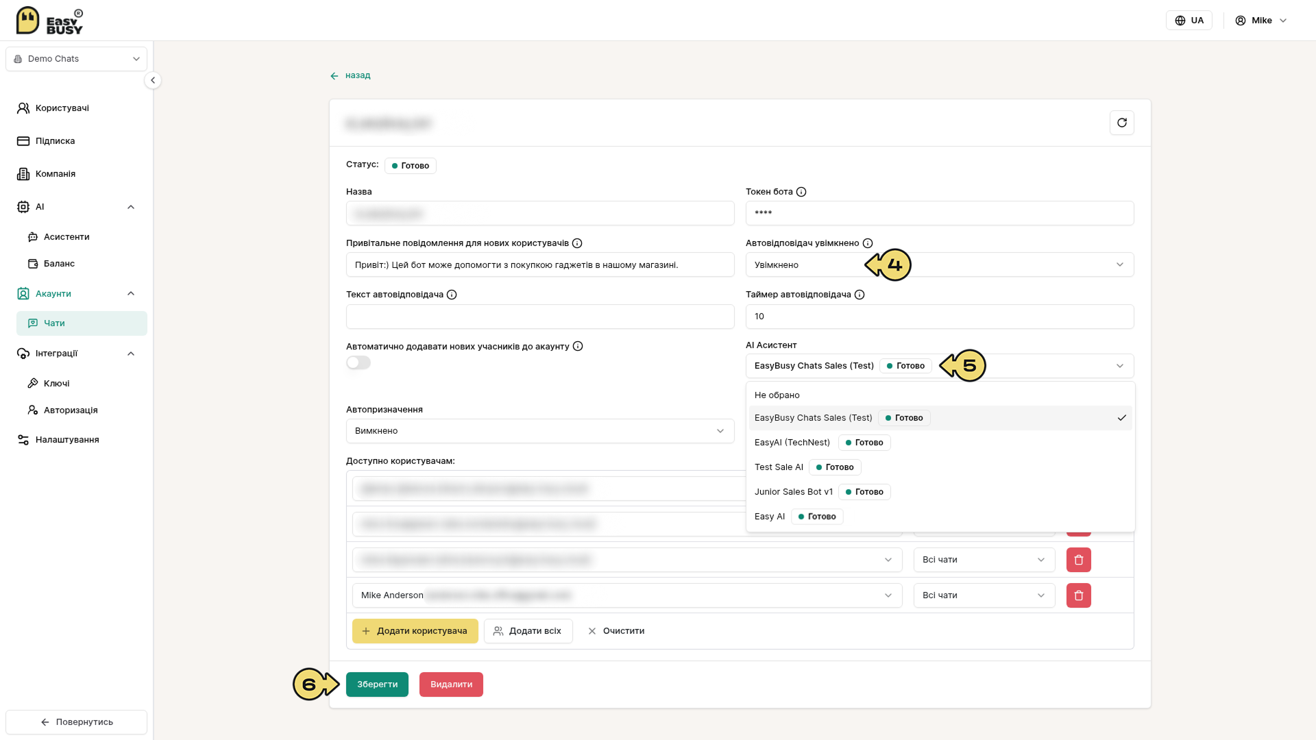Delete the Mike Anderson user row

point(1078,595)
